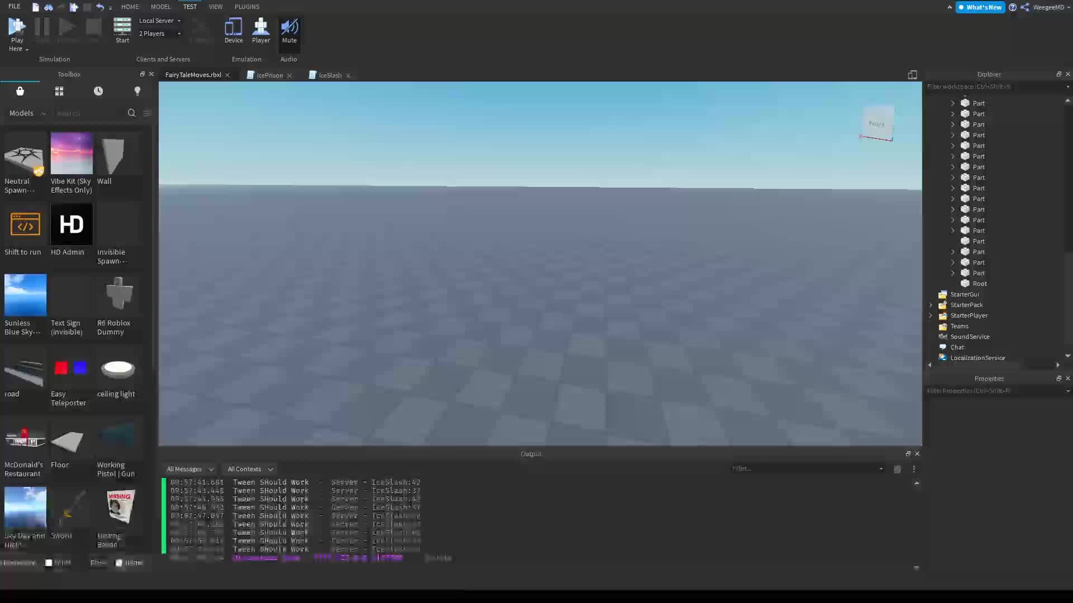This screenshot has height=603, width=1073.
Task: Open All Messages filter dropdown
Action: (x=190, y=469)
